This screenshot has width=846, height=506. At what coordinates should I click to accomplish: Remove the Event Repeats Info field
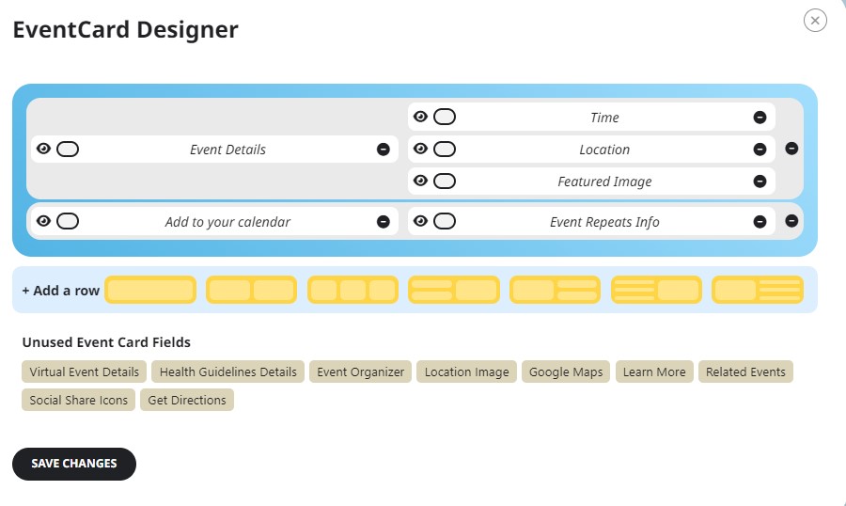(x=760, y=221)
